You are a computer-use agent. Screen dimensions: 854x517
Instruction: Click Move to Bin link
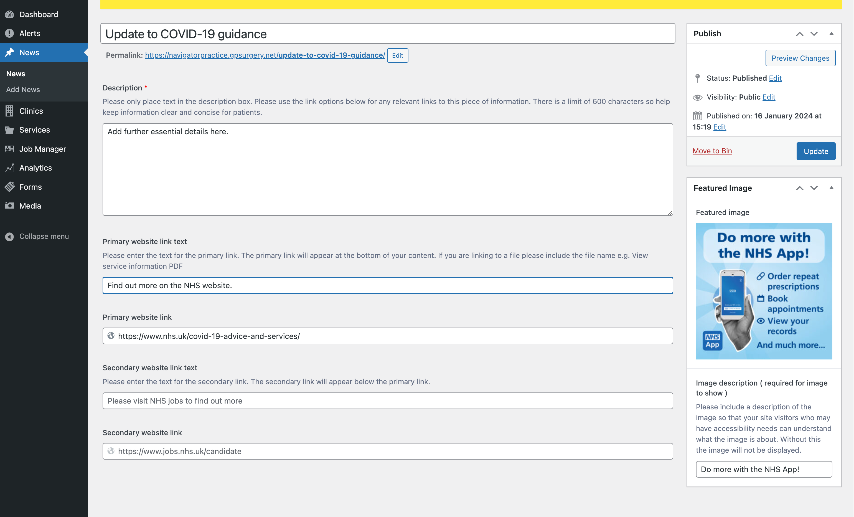(x=712, y=151)
